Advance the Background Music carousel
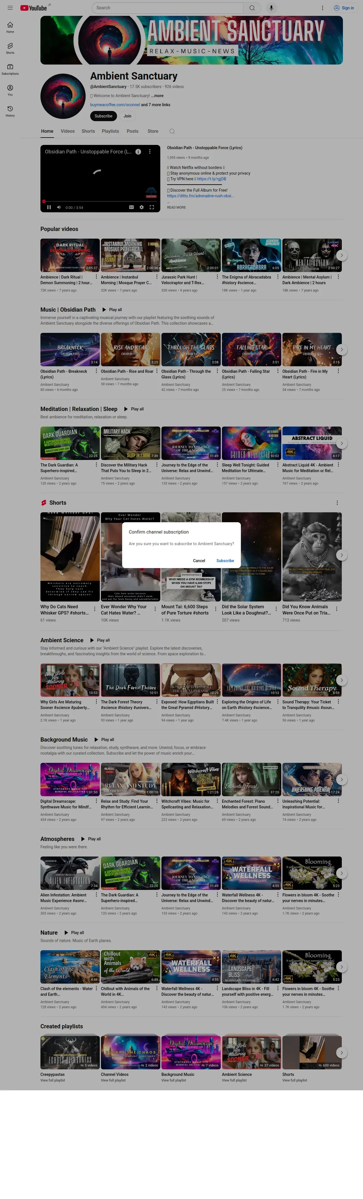The height and width of the screenshot is (1199, 363). (342, 779)
